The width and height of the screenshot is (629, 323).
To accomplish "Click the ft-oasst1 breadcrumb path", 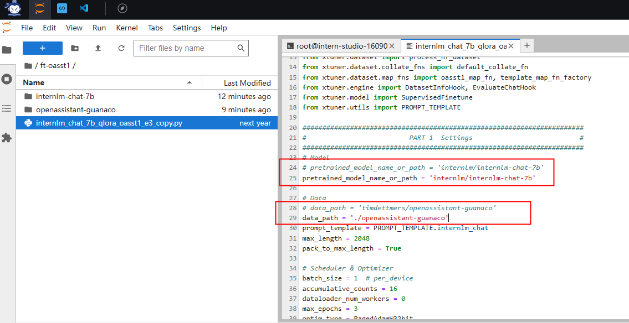I will [55, 66].
